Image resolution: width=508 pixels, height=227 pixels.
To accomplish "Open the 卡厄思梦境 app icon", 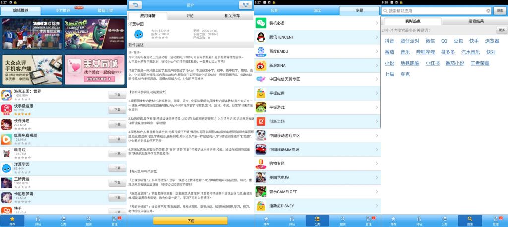I will click(7, 198).
